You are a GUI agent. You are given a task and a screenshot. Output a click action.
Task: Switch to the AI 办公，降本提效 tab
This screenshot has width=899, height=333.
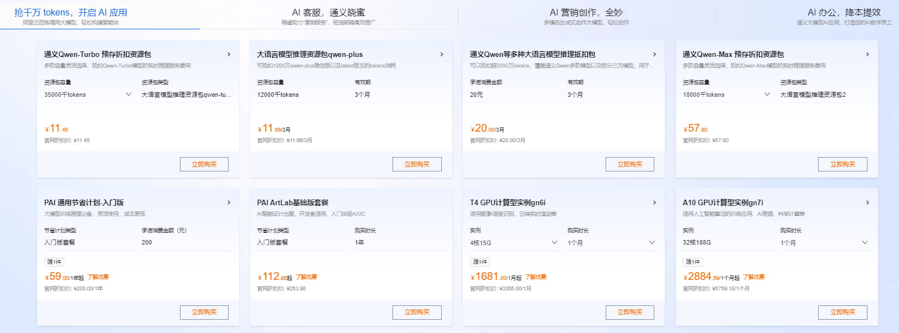pos(844,13)
